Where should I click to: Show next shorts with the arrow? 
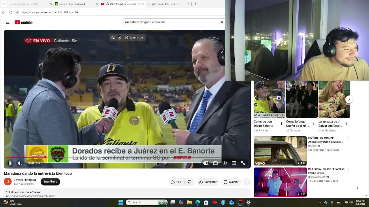pos(349,99)
